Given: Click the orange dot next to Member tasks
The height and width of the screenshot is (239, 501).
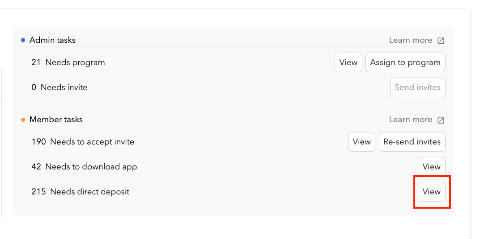Looking at the screenshot, I should (x=23, y=119).
